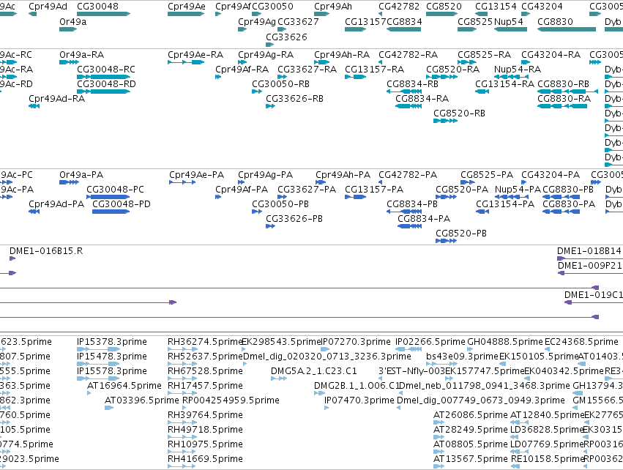The width and height of the screenshot is (623, 470).
Task: Select transcript Cpr49Ag-RA
Action: point(266,54)
